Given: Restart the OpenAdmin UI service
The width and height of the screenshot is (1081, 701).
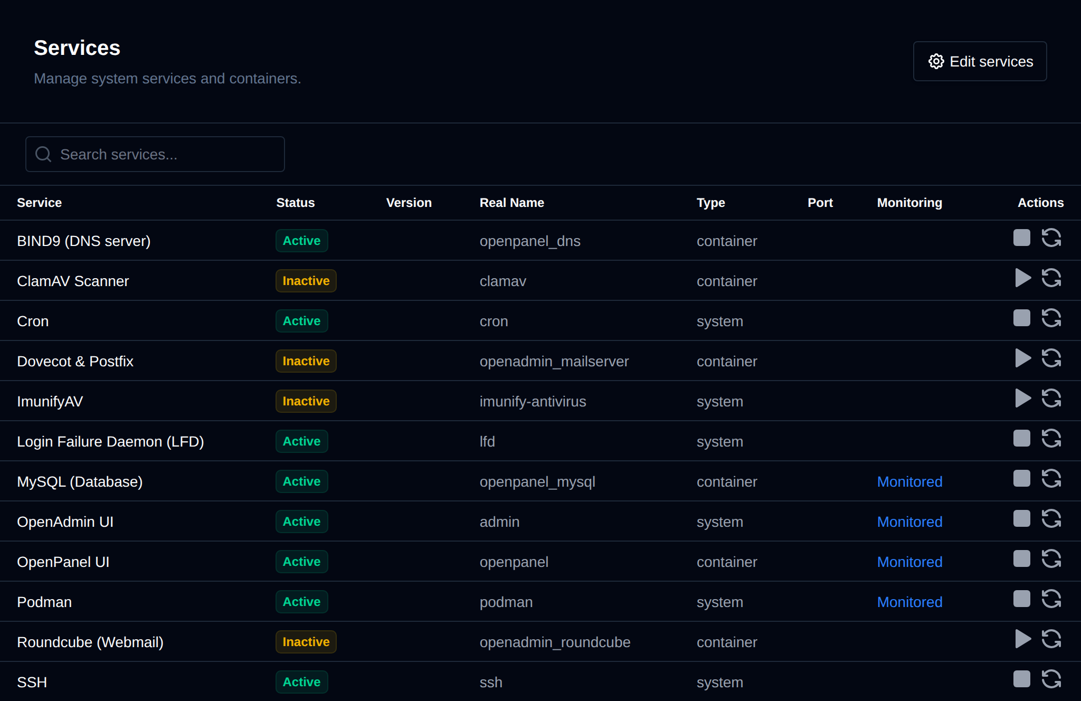Looking at the screenshot, I should (x=1051, y=518).
